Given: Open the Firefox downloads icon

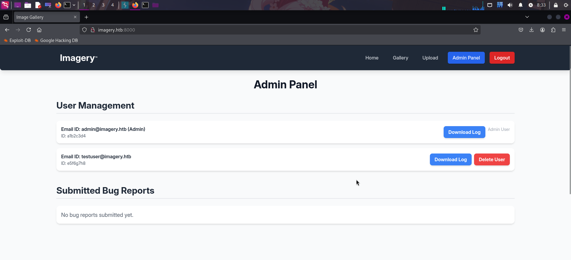Looking at the screenshot, I should tap(532, 30).
